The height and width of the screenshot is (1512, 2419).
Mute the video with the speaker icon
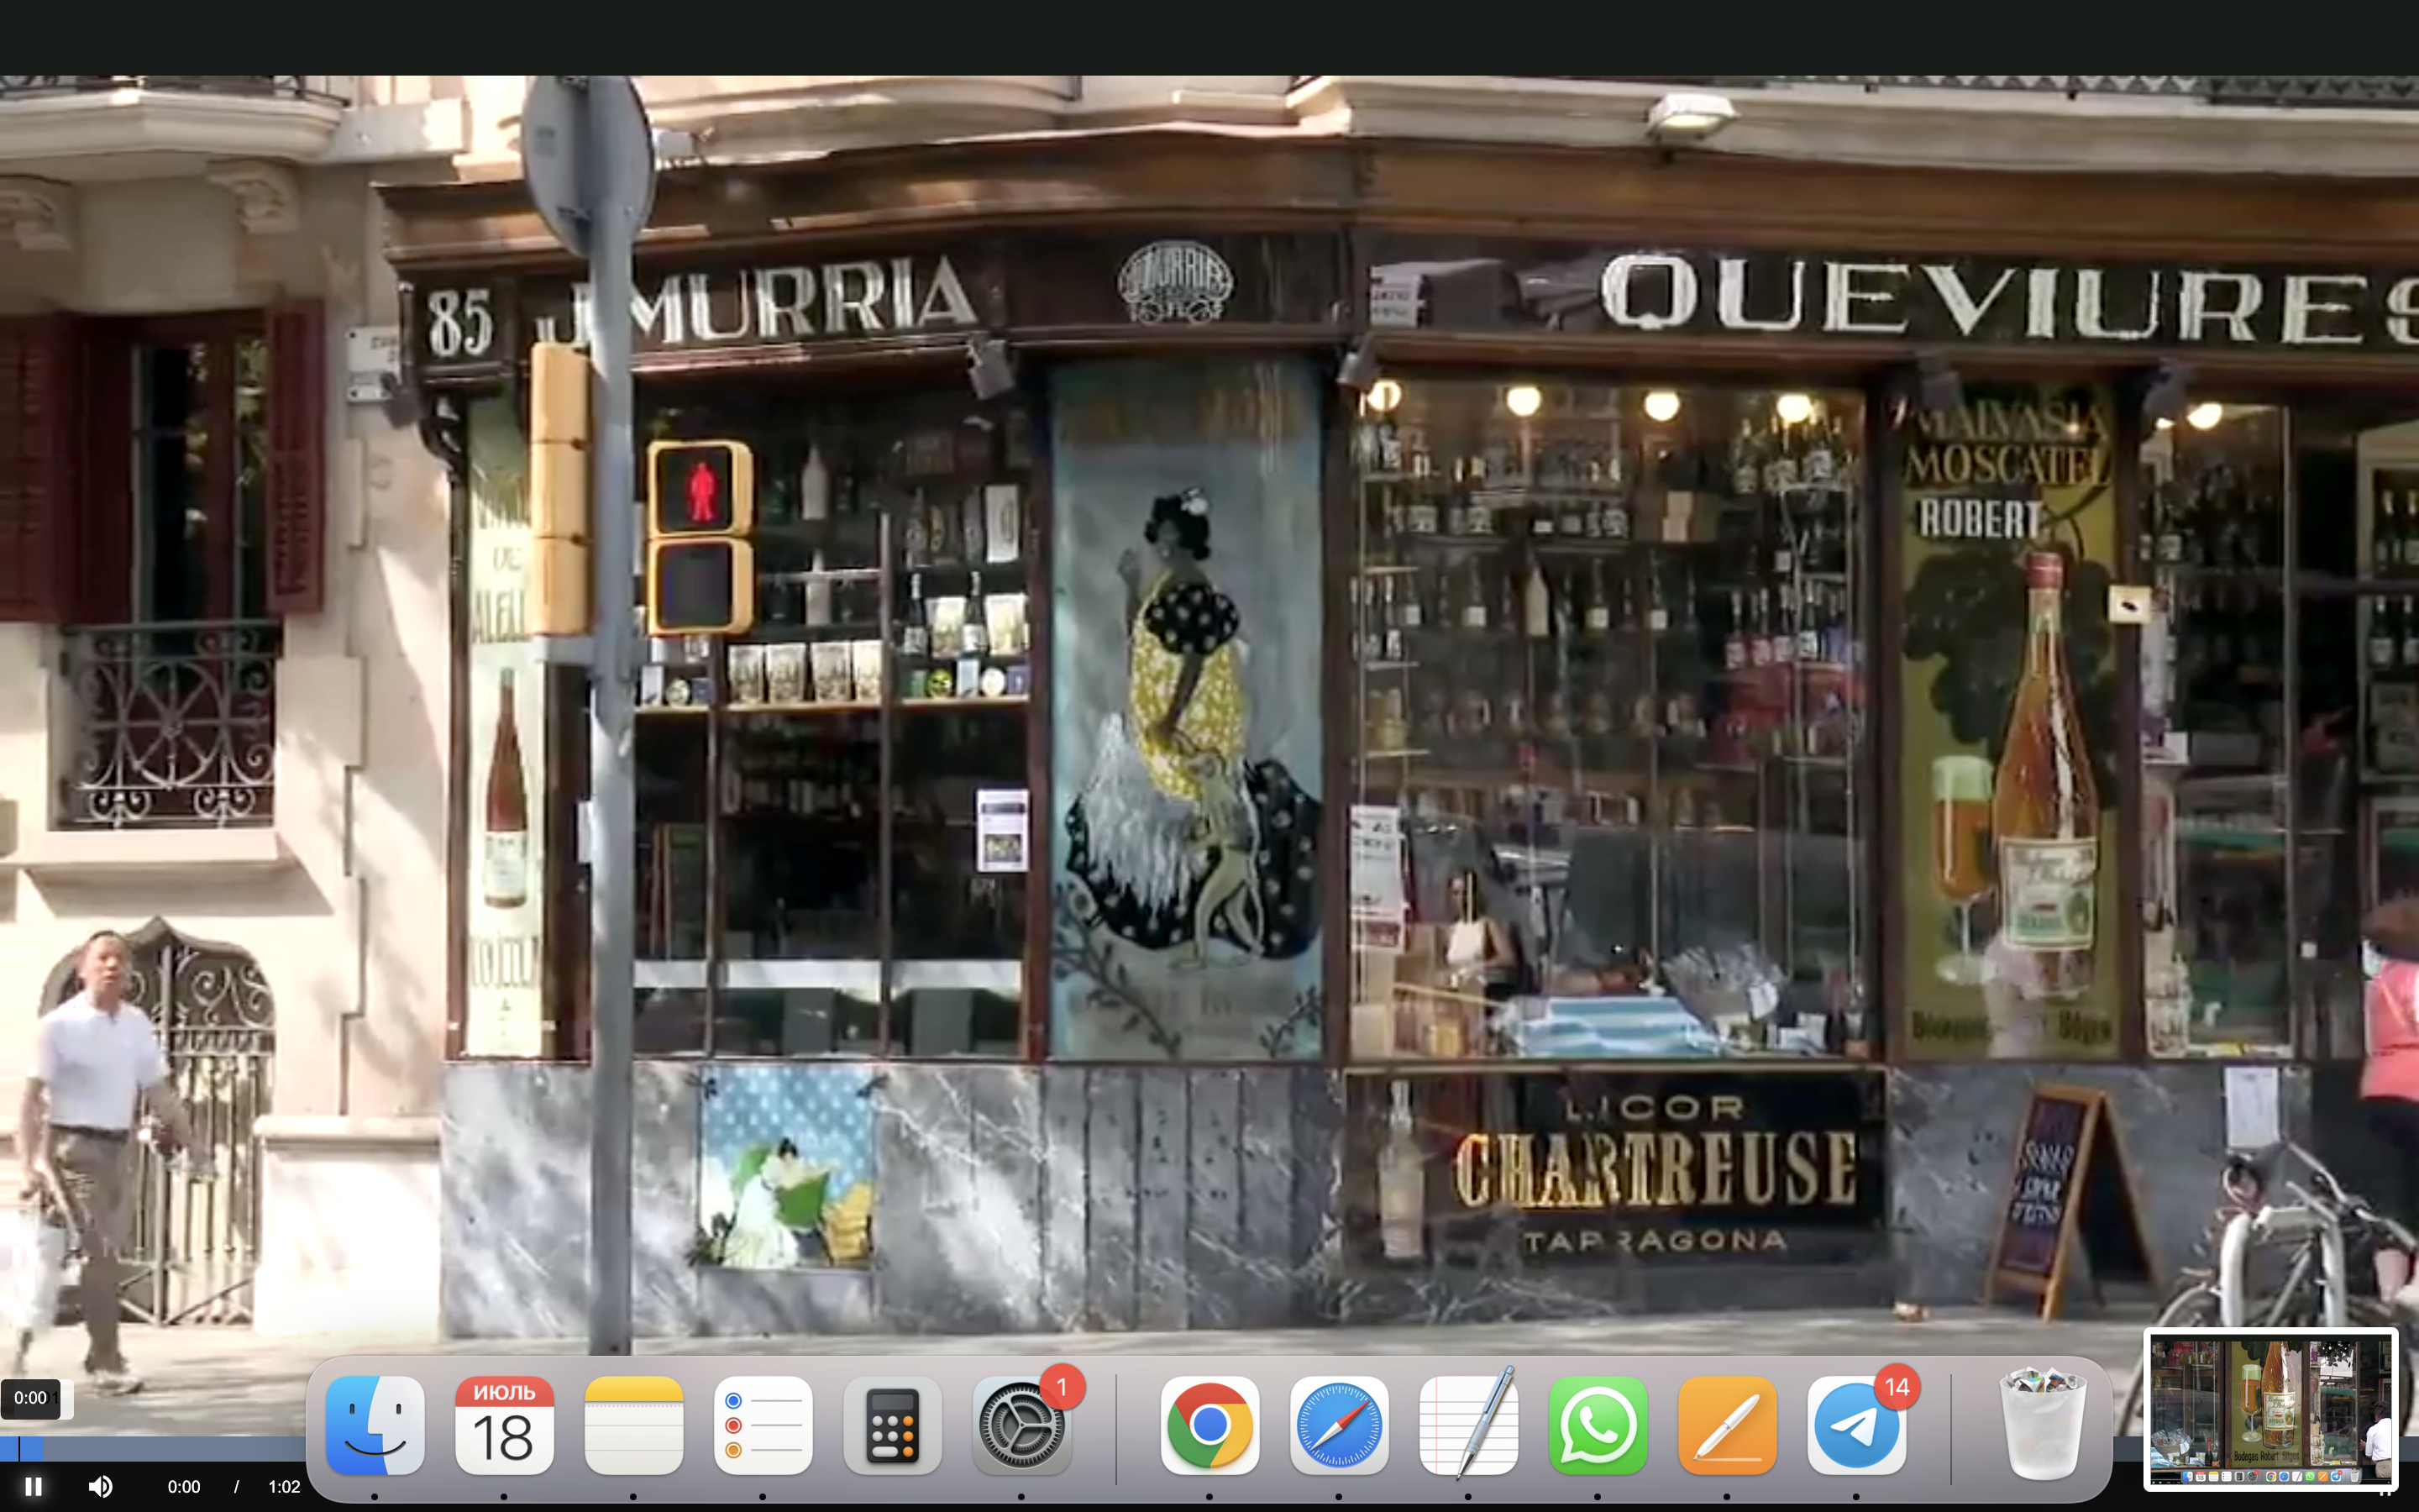[x=100, y=1486]
